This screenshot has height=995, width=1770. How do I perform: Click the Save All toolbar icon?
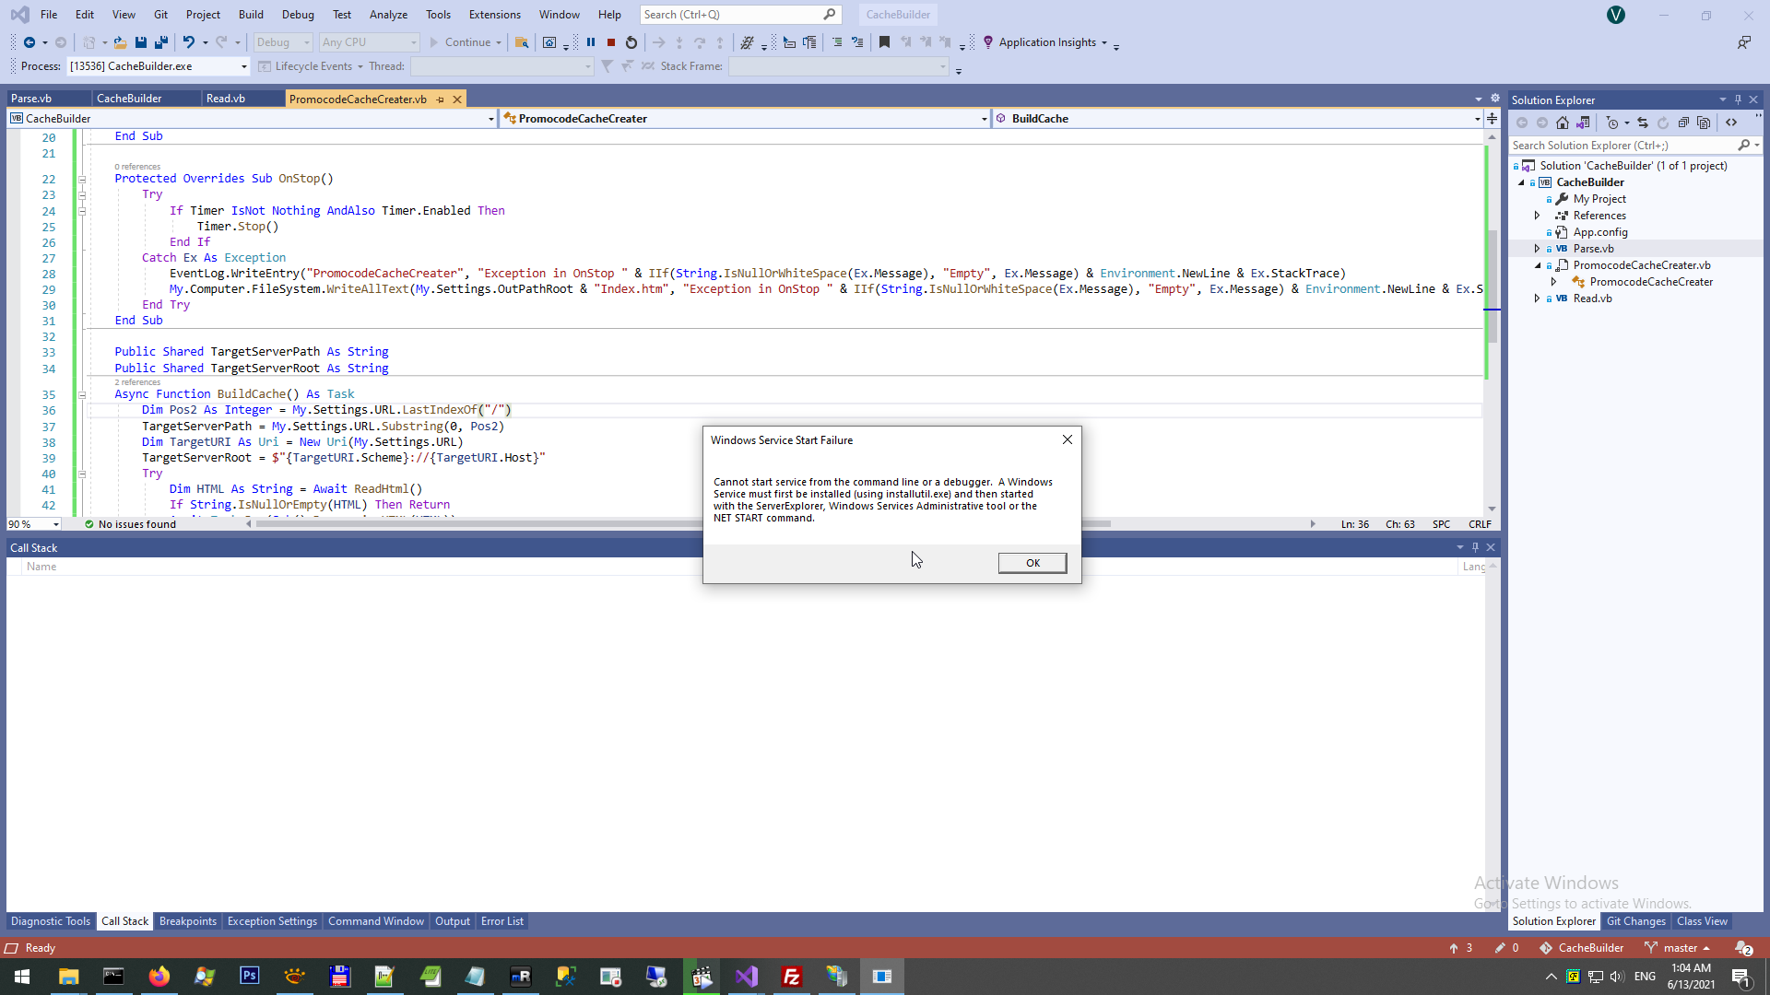pos(161,42)
